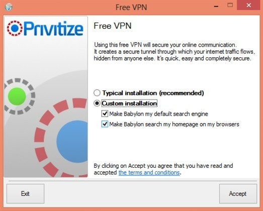
Task: Close the Free VPN window
Action: pyautogui.click(x=249, y=5)
